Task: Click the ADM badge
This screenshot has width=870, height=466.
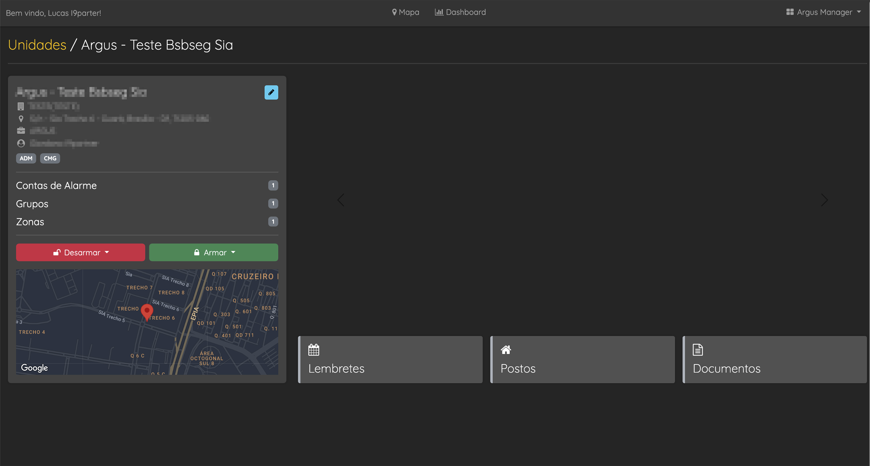Action: [x=26, y=158]
